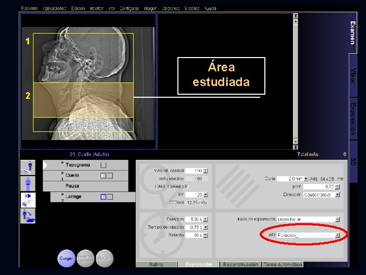This screenshot has height=275, width=366.
Task: Click the pitch value field
Action: (x=319, y=186)
